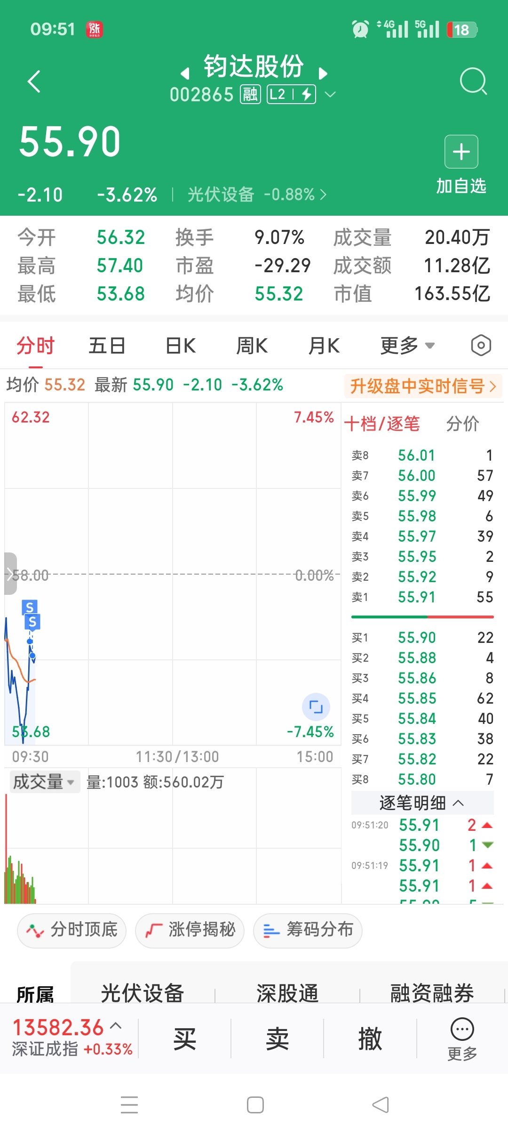Enlarge chart with fullscreen icon

point(316,707)
